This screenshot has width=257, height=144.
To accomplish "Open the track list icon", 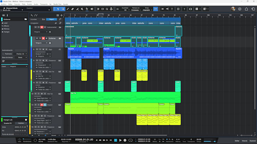I will (x=57, y=15).
